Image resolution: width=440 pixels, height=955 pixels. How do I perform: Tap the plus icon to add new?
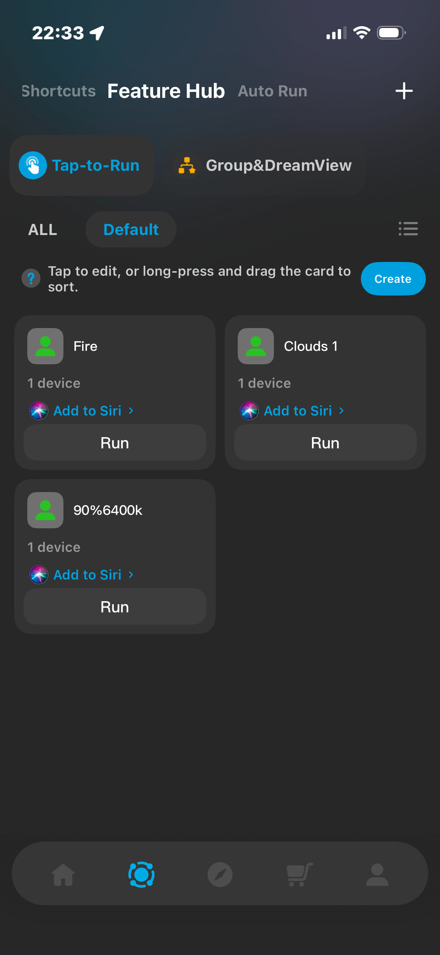pos(404,91)
